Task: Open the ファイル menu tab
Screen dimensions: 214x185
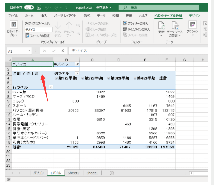Action: (x=13, y=16)
